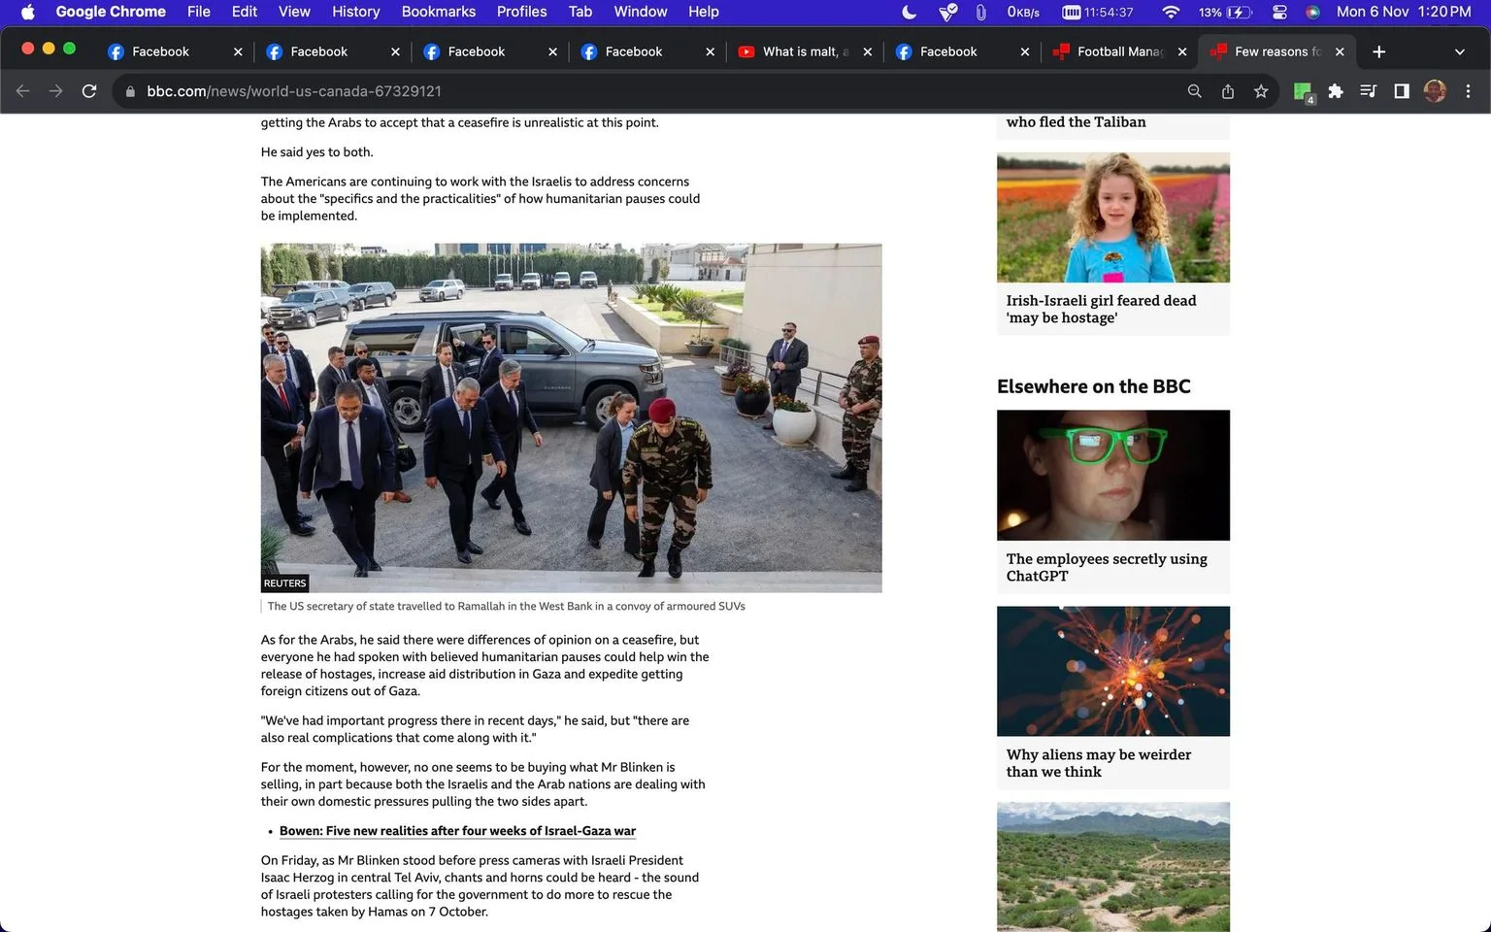Open the 'Why aliens may be weirder' thumbnail
1491x932 pixels.
[1113, 672]
